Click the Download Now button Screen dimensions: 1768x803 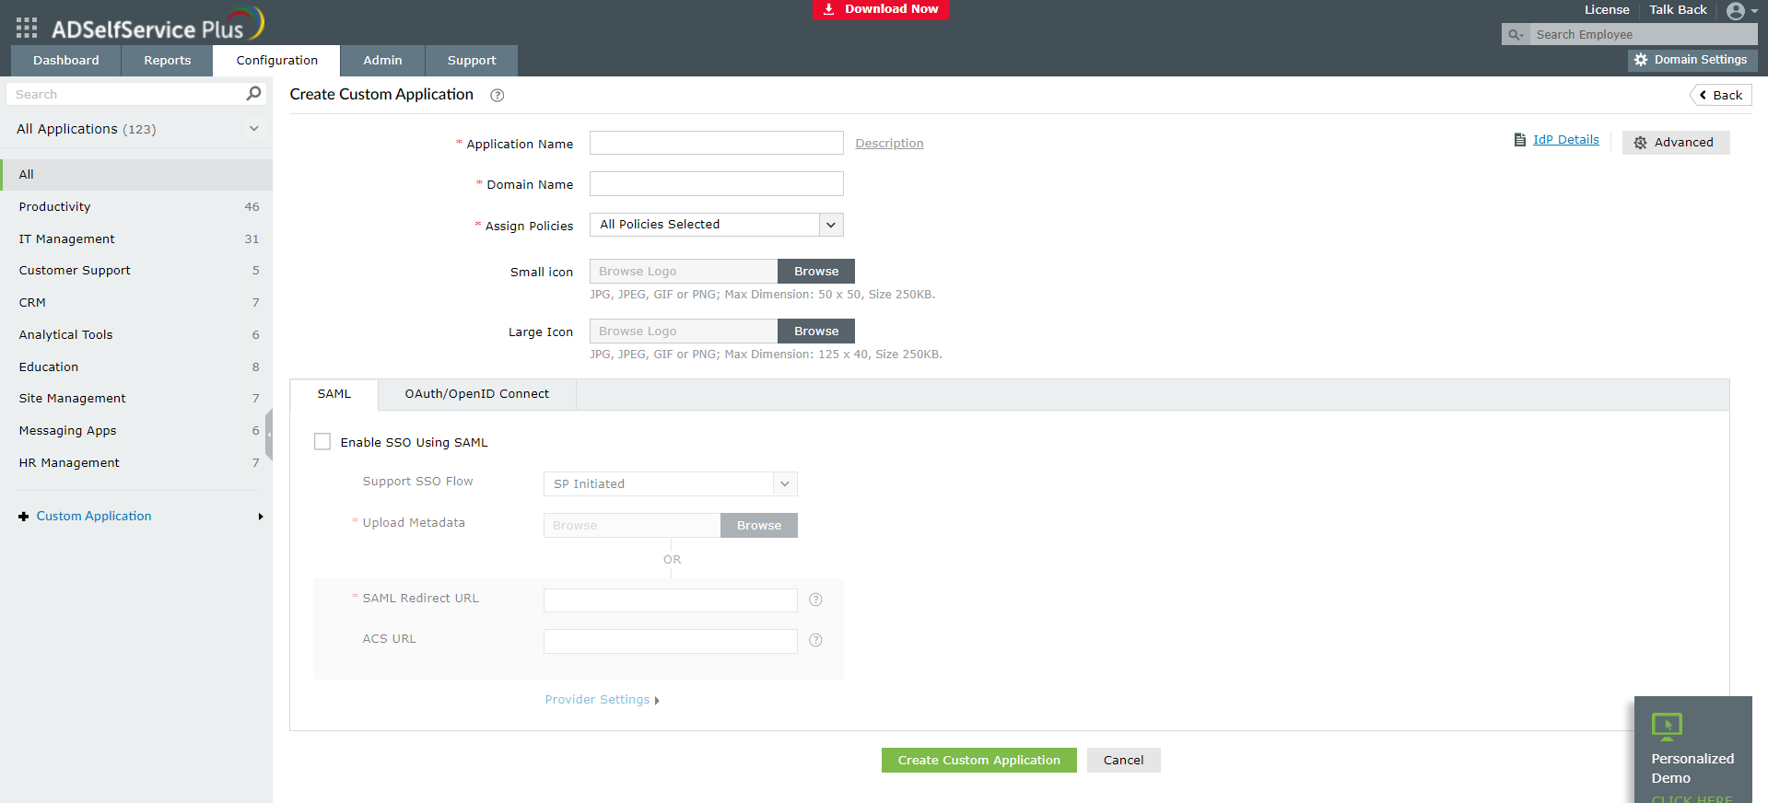(881, 9)
